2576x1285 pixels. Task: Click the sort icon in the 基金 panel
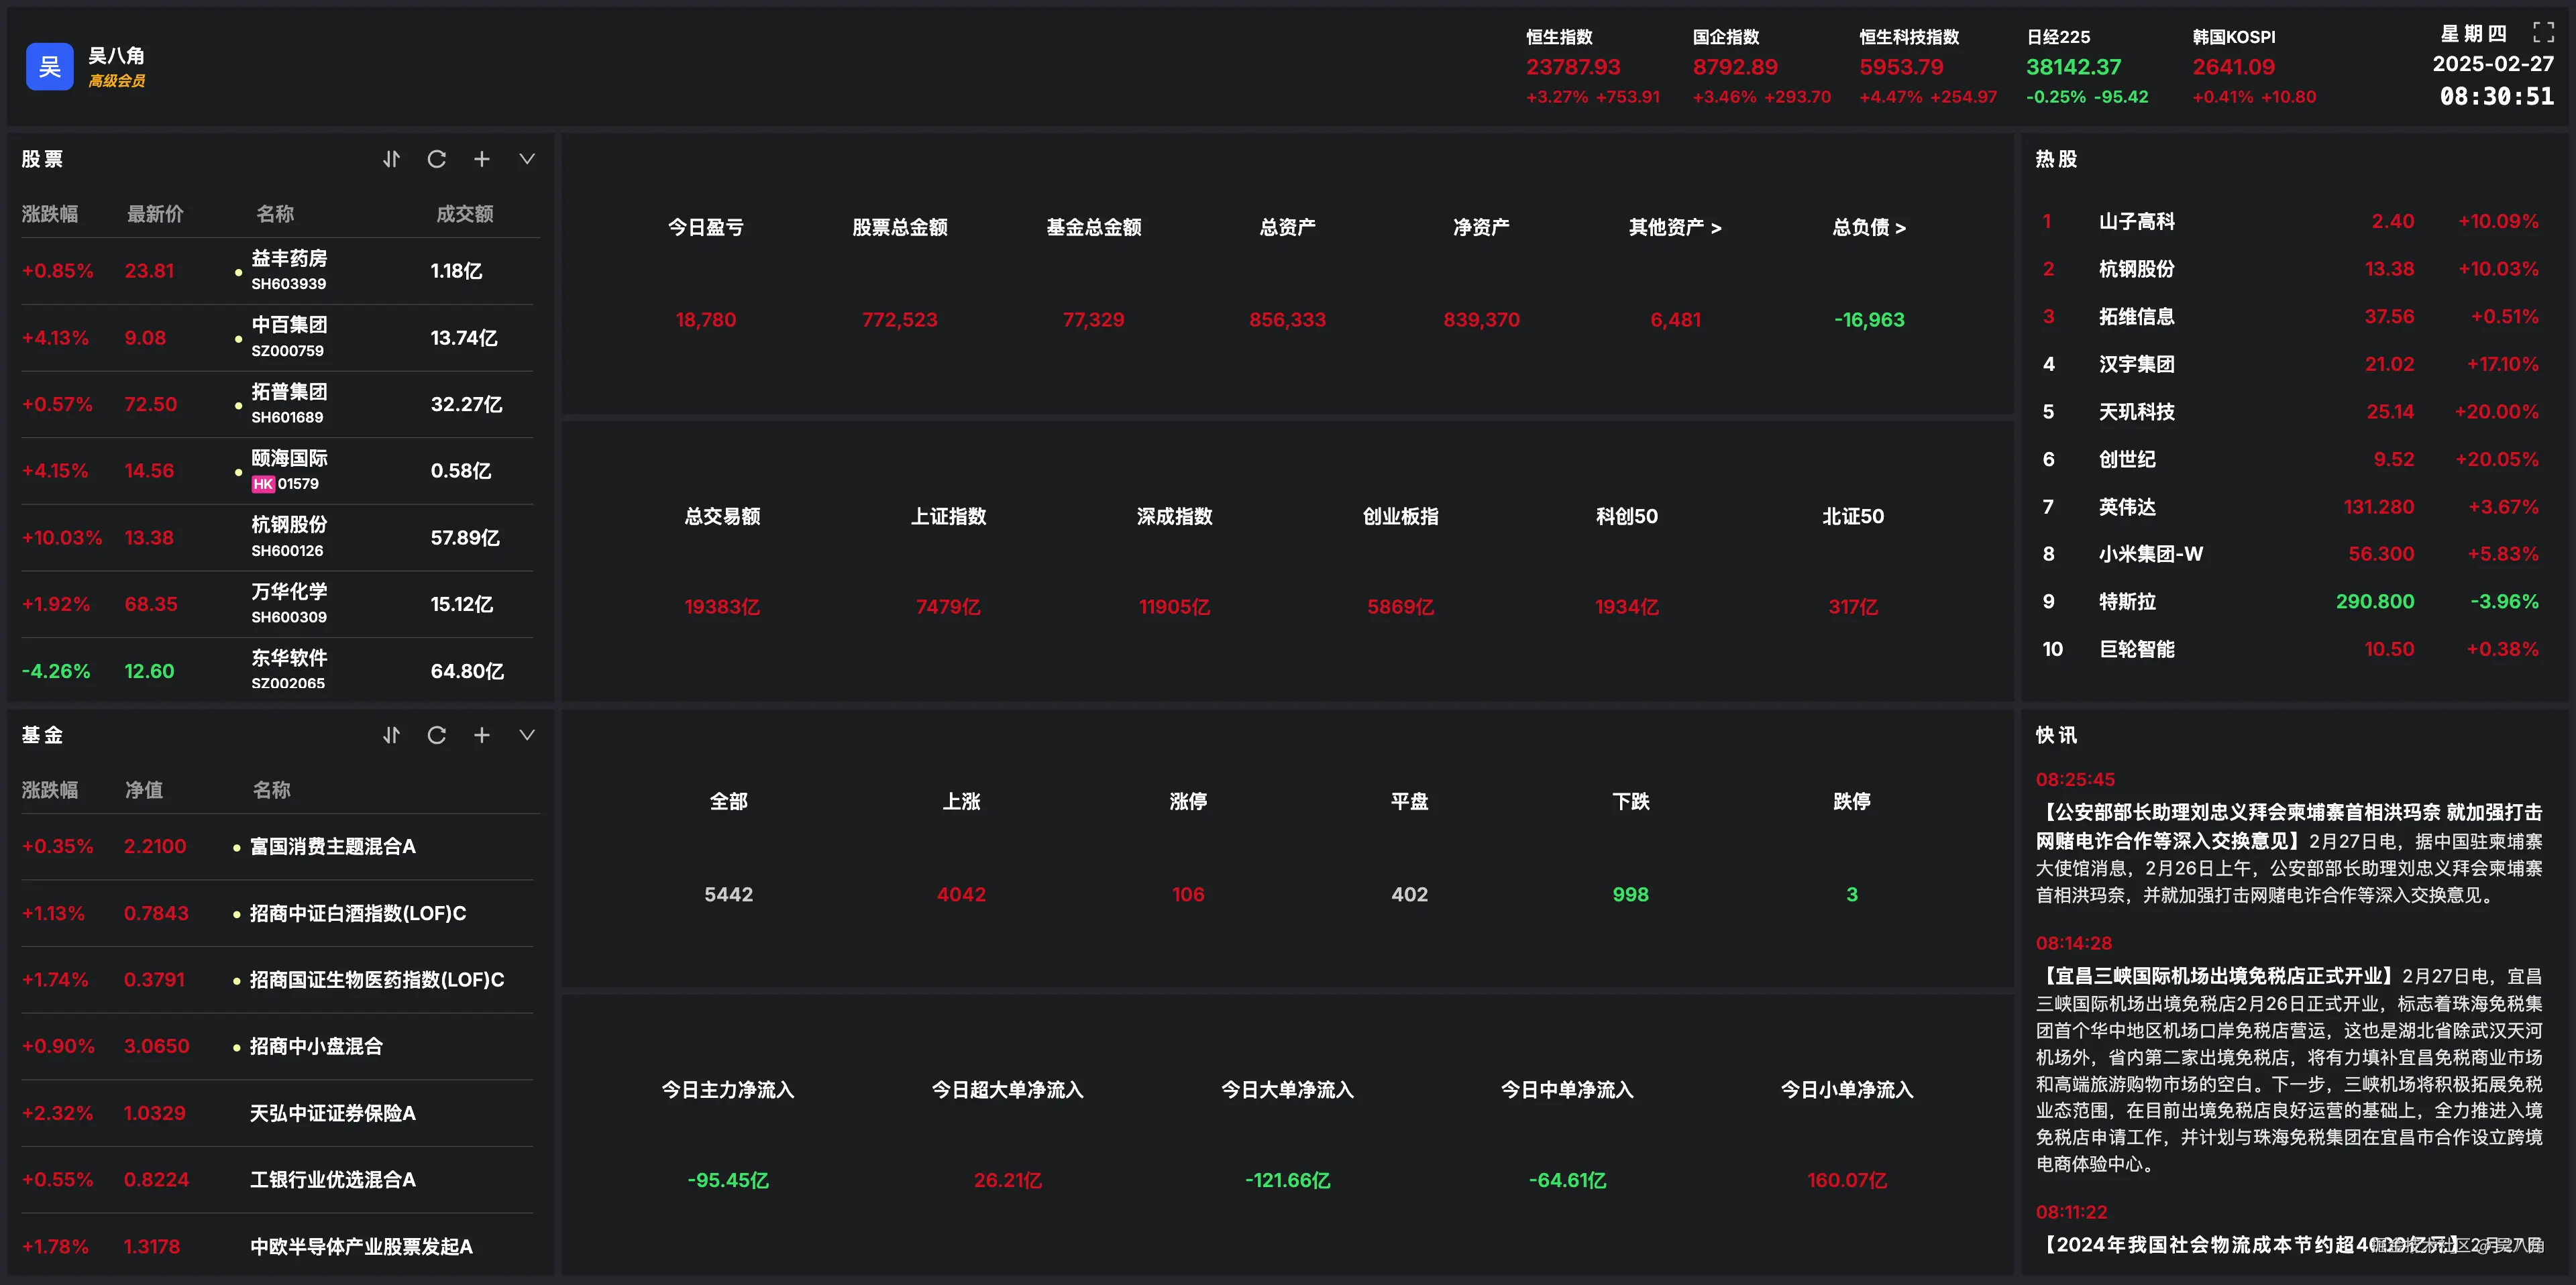pos(391,735)
